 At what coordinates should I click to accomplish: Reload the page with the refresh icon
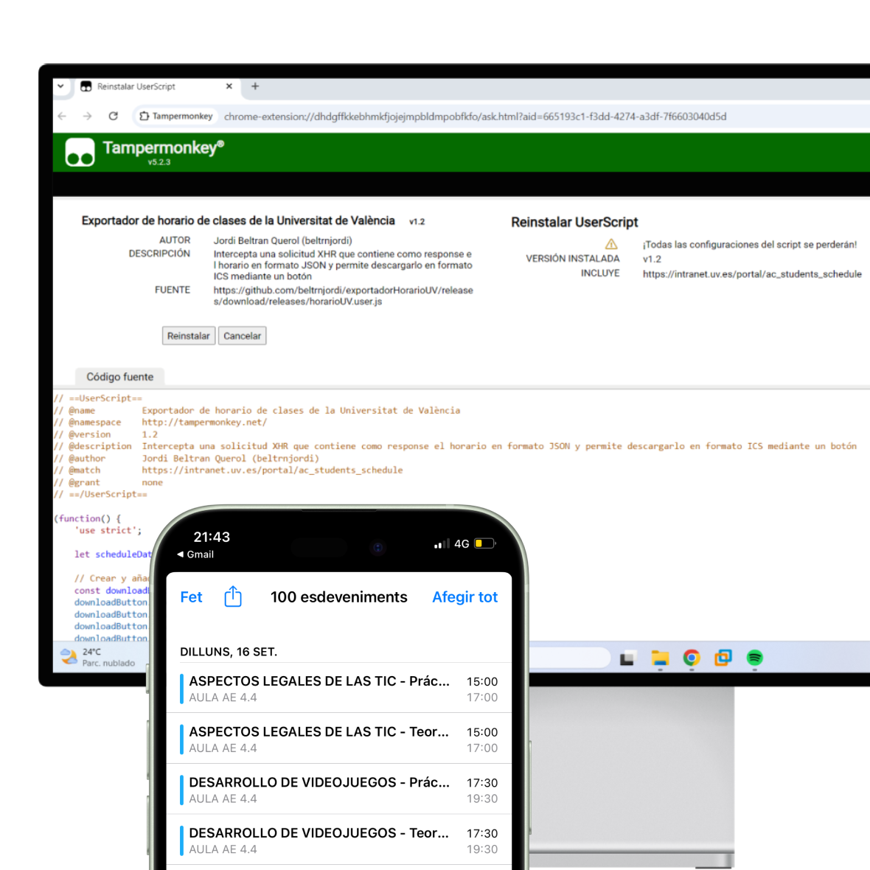113,116
